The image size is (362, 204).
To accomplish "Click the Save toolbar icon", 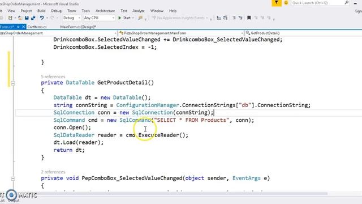I will [x=27, y=18].
